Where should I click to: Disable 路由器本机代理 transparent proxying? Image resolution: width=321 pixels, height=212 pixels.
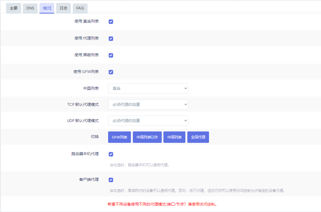(x=111, y=154)
